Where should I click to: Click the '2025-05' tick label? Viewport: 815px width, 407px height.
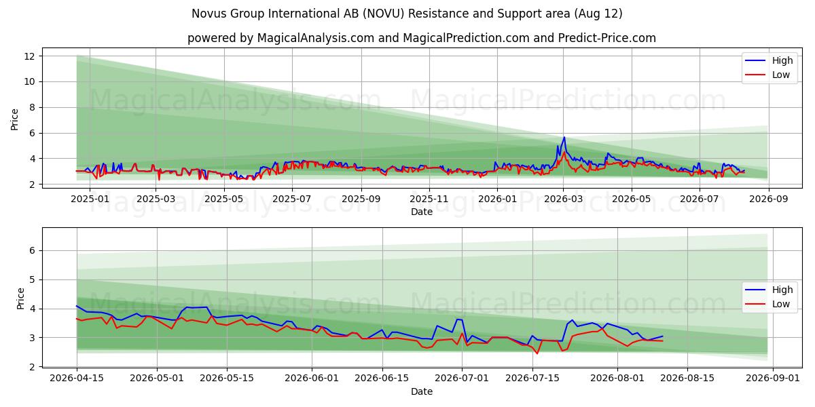tap(224, 199)
